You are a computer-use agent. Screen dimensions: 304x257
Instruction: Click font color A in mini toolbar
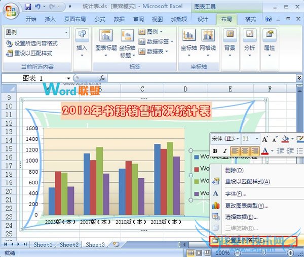265,151
